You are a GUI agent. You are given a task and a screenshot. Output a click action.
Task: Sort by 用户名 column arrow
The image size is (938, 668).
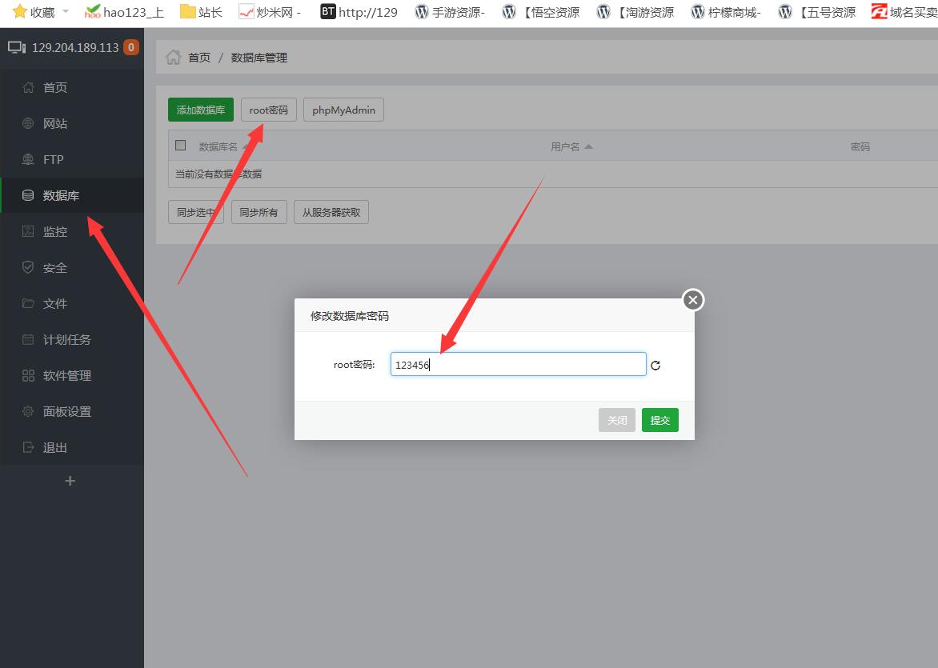click(x=588, y=146)
